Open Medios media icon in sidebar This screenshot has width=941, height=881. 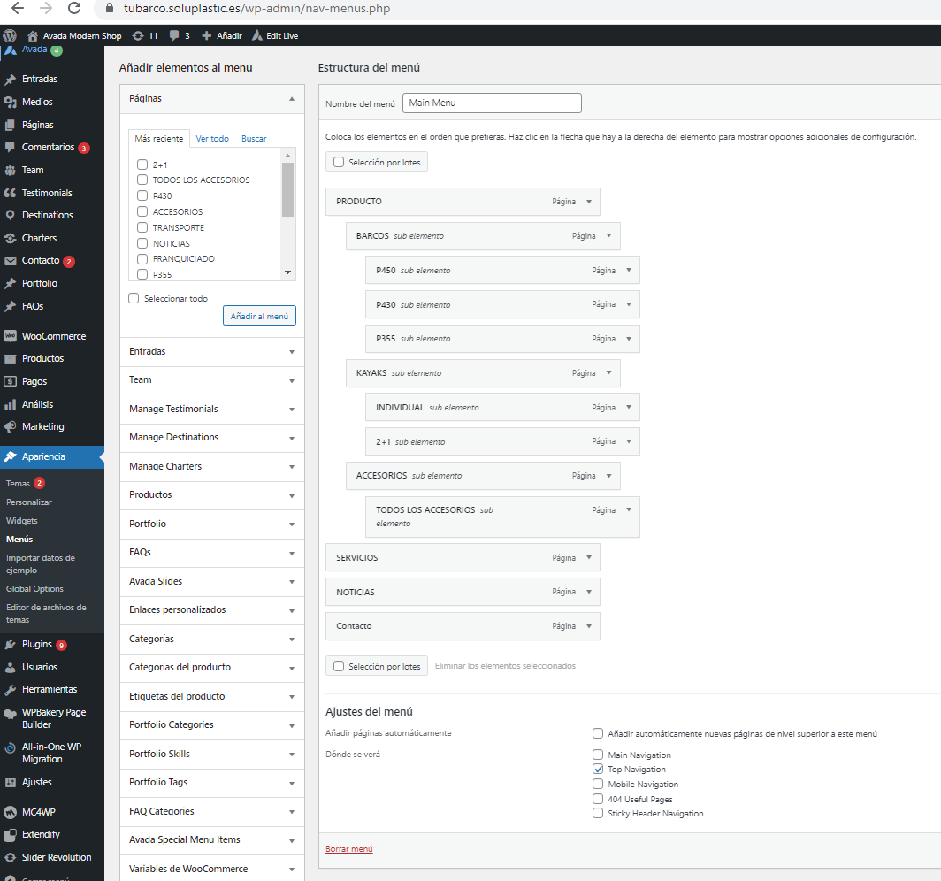11,102
